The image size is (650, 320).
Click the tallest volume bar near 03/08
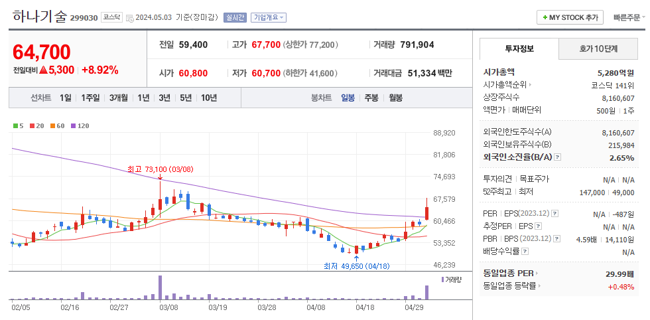coord(161,287)
